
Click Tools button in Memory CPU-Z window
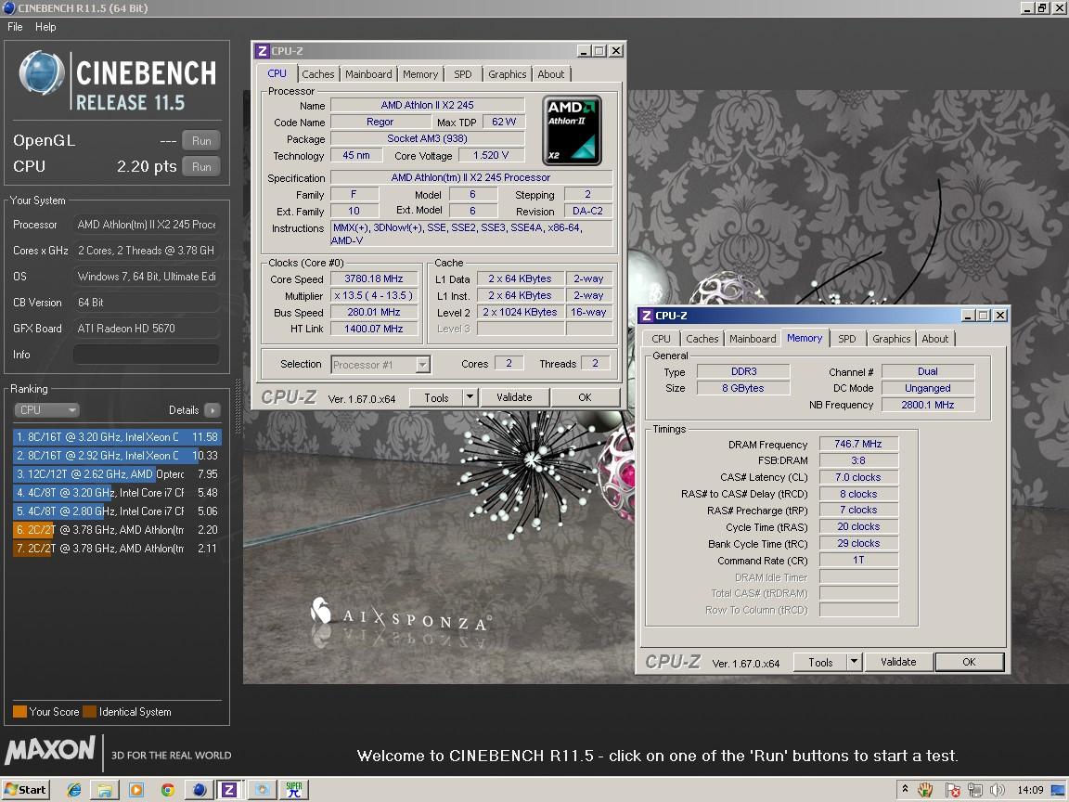click(820, 662)
